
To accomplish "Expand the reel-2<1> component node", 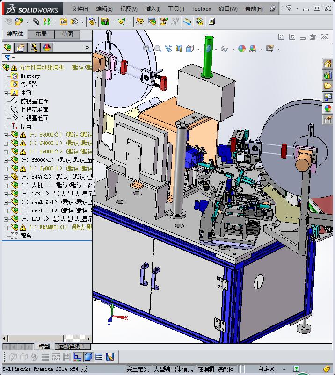I will tap(6, 202).
